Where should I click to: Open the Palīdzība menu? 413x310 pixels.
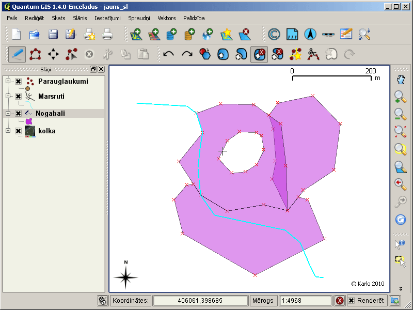(x=194, y=18)
